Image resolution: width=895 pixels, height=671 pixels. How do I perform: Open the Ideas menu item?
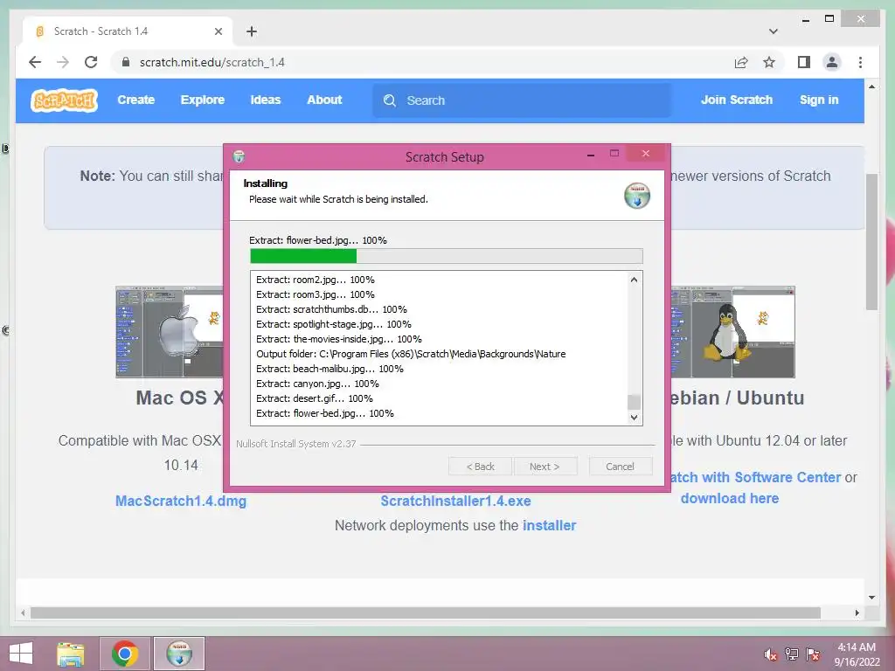point(266,100)
